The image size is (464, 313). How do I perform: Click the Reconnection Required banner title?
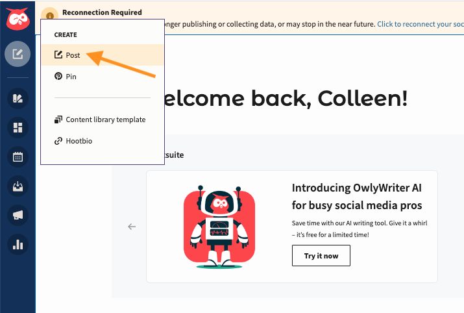[102, 12]
